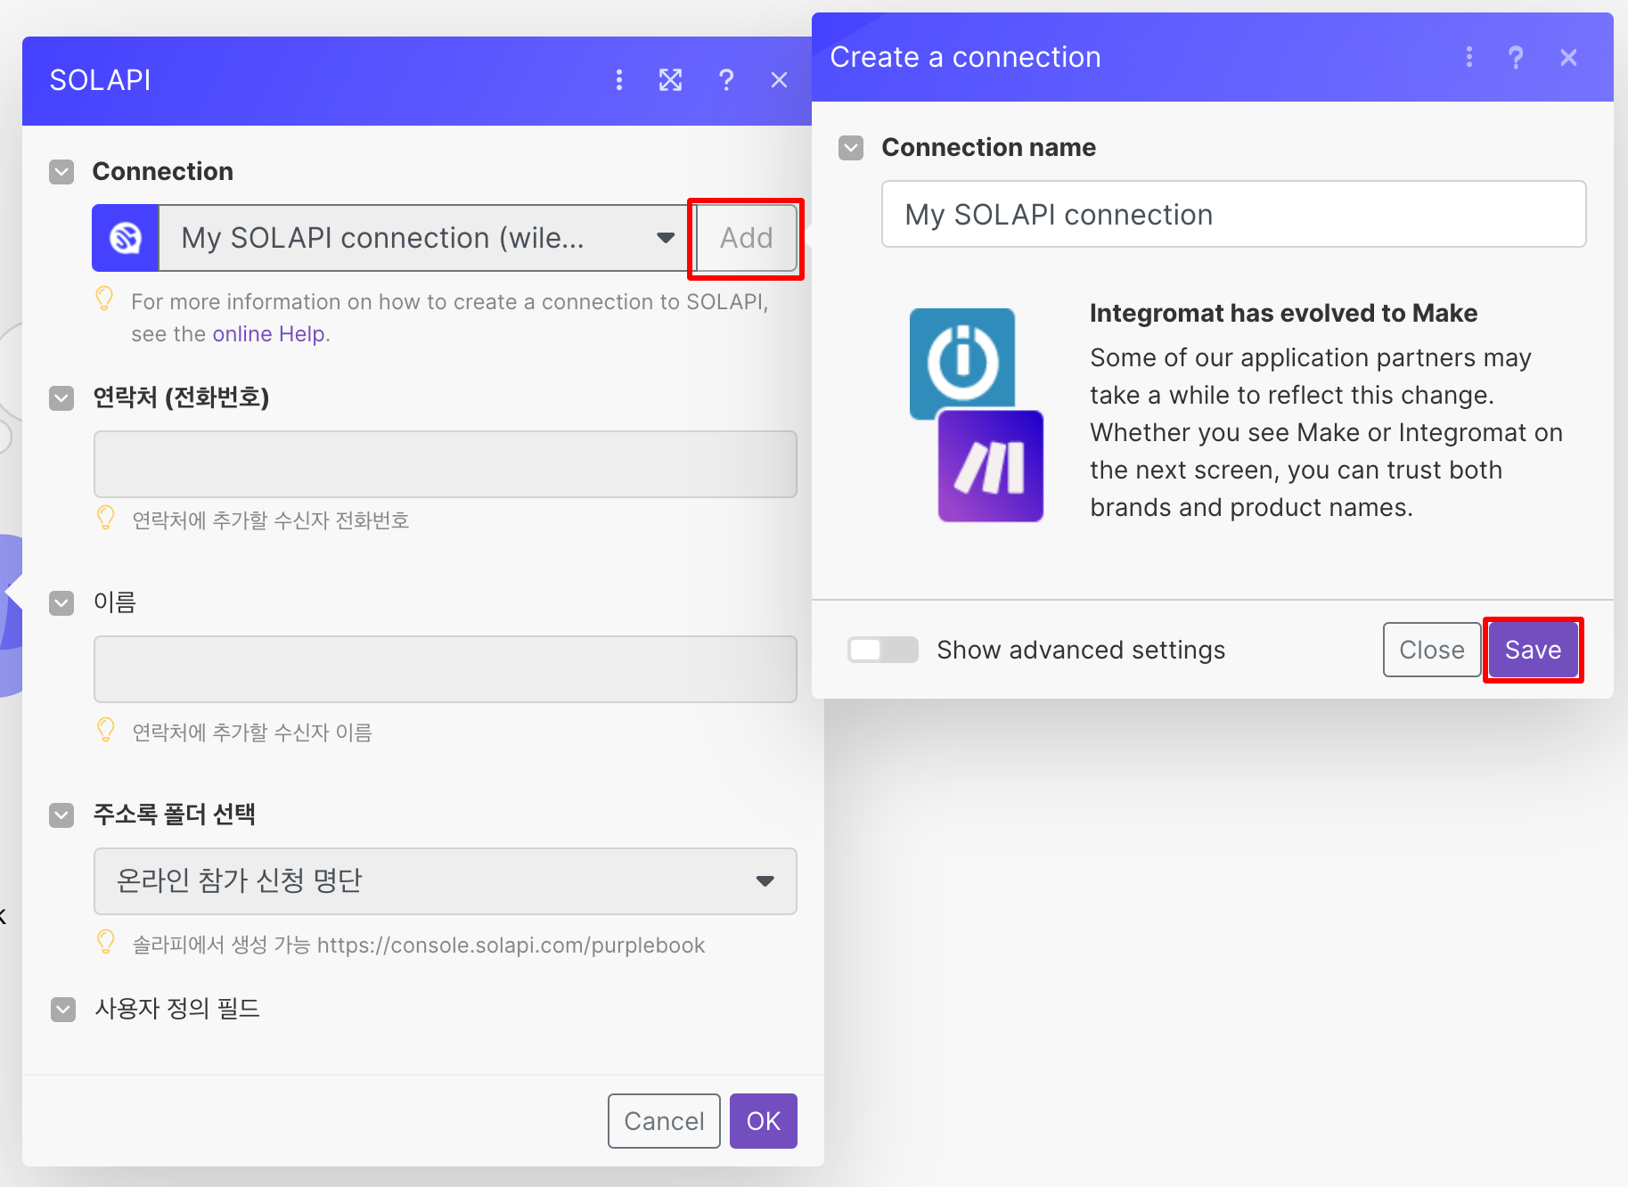Click the Make logo image

pyautogui.click(x=990, y=466)
